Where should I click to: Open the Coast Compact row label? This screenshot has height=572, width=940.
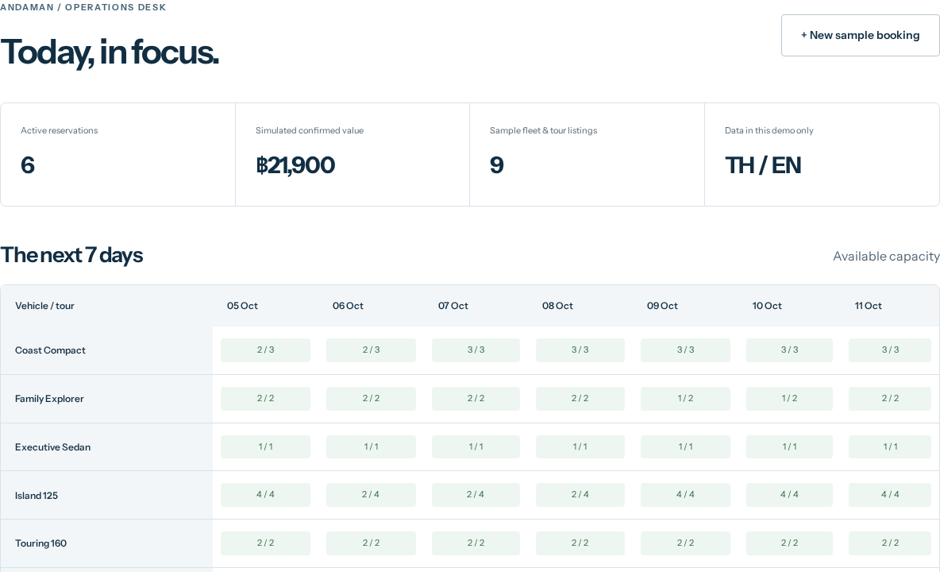(50, 350)
